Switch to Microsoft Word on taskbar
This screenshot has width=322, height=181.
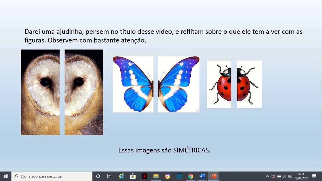202,176
